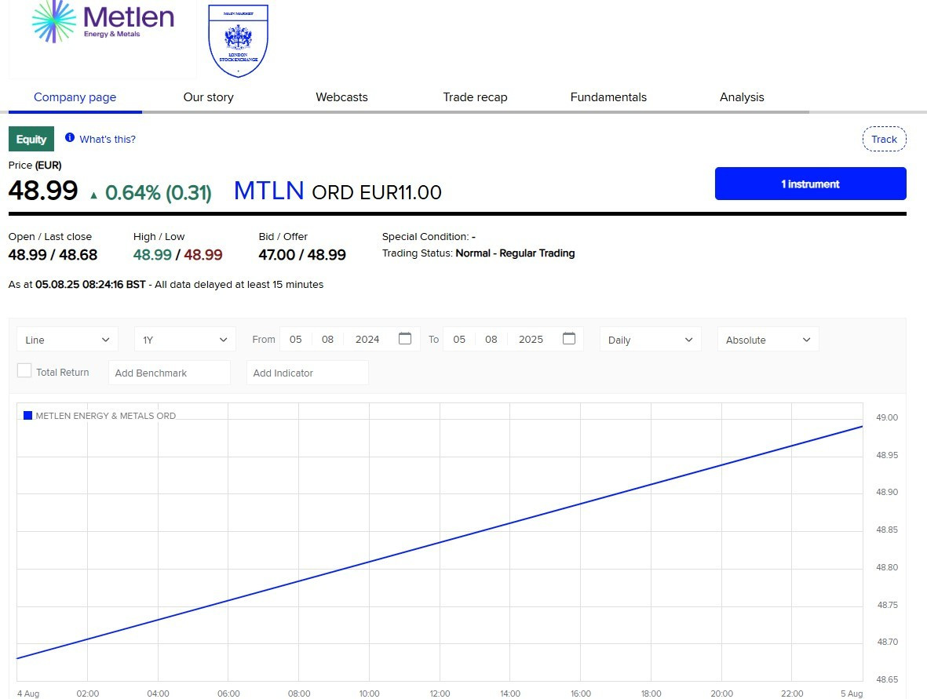
Task: Click the To date year field 2025
Action: click(531, 339)
